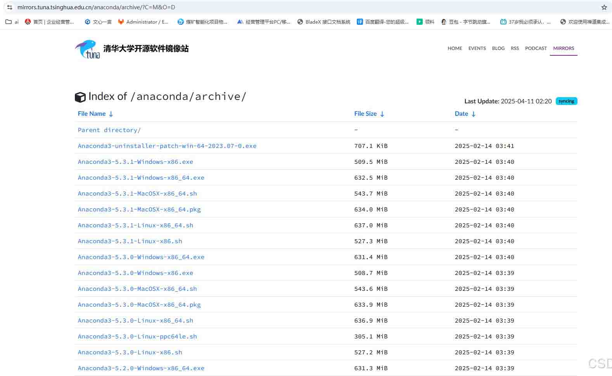Select the 634.0 MiB file size cell
This screenshot has width=612, height=376.
(x=371, y=209)
